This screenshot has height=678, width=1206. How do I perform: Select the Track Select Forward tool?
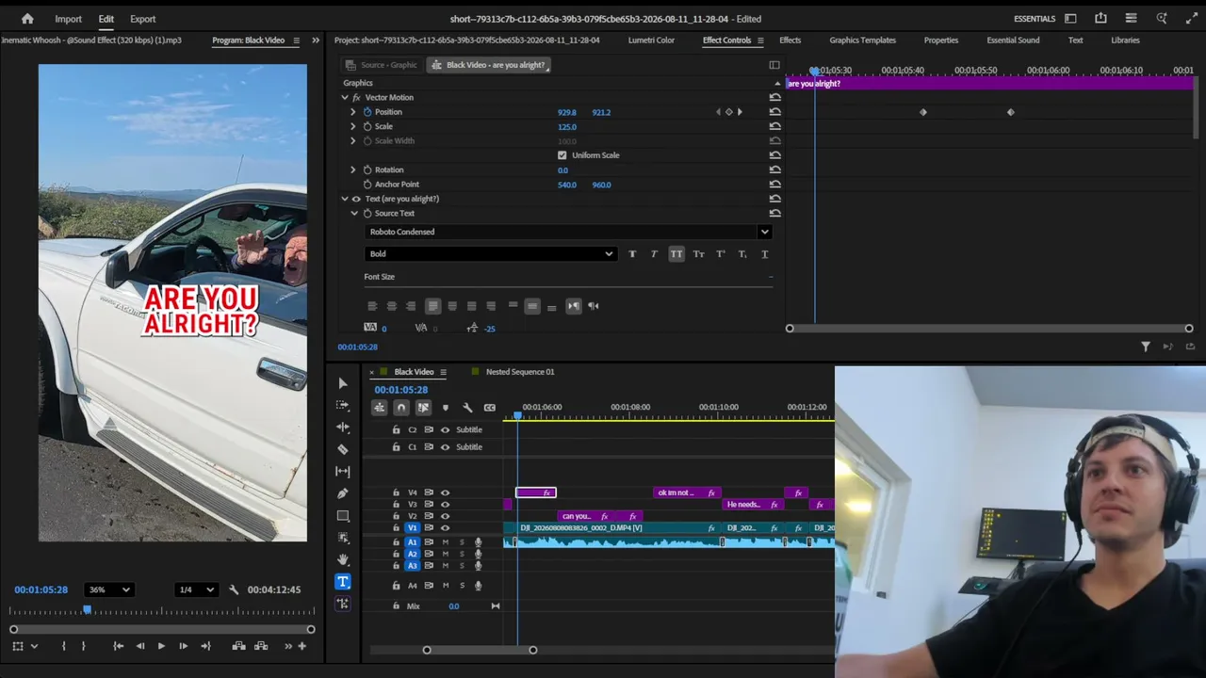[343, 405]
